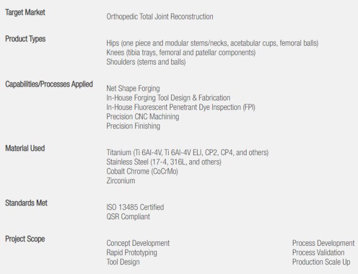358x274 pixels.
Task: Click the Titanium materials line
Action: pyautogui.click(x=187, y=153)
